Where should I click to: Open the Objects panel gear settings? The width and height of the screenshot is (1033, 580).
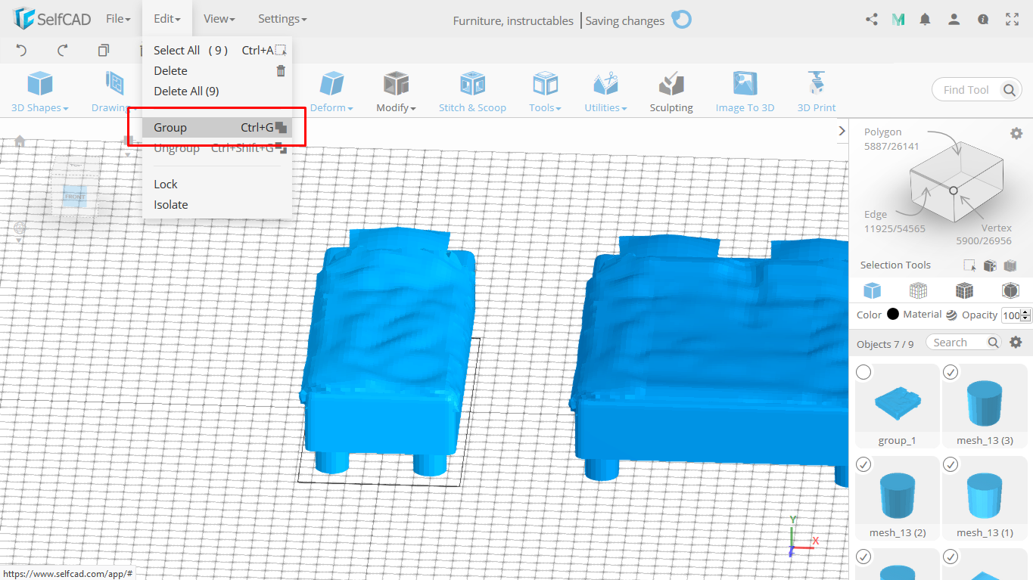(1016, 343)
